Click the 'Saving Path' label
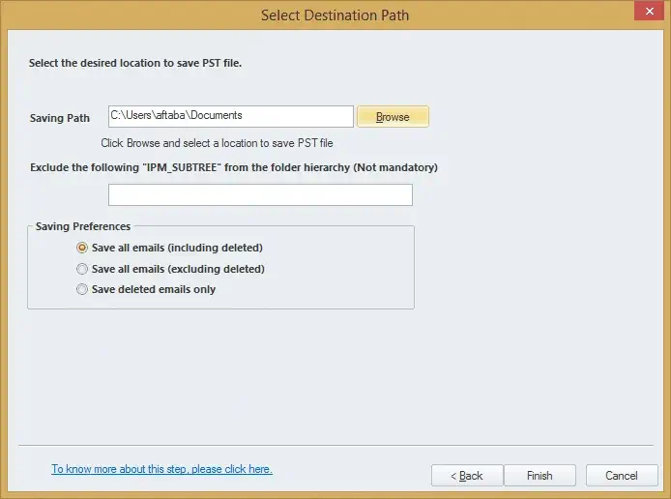Screen dimensions: 671x499 click(60, 118)
